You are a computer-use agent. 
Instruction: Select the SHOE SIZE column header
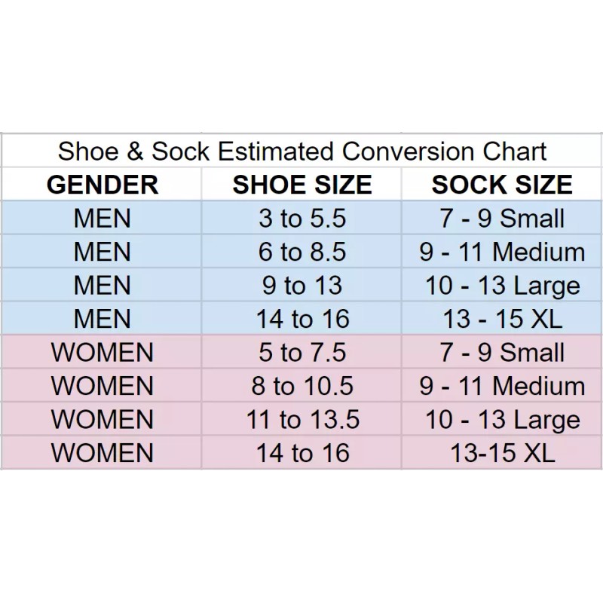point(302,185)
